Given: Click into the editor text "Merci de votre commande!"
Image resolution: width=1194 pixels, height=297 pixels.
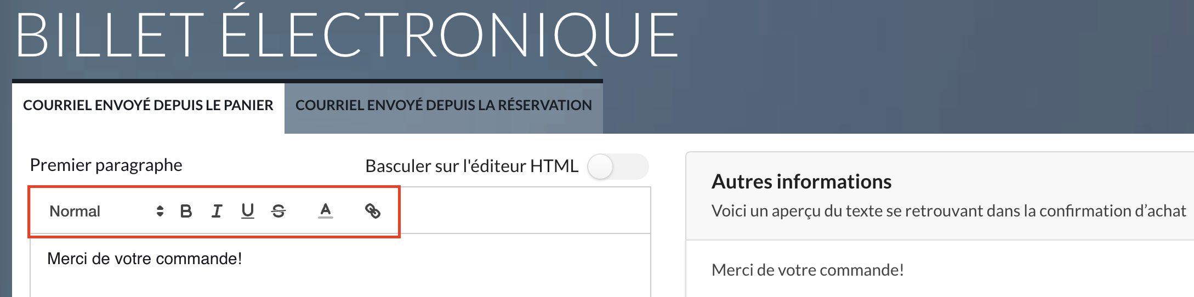Looking at the screenshot, I should point(145,259).
